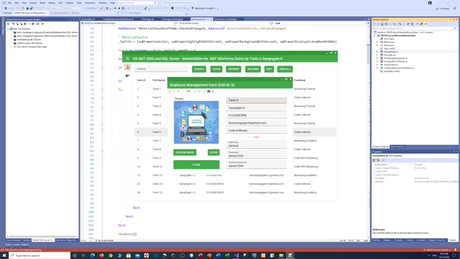The image size is (460, 259).
Task: Click the employee picture thumbnail
Action: tap(196, 122)
